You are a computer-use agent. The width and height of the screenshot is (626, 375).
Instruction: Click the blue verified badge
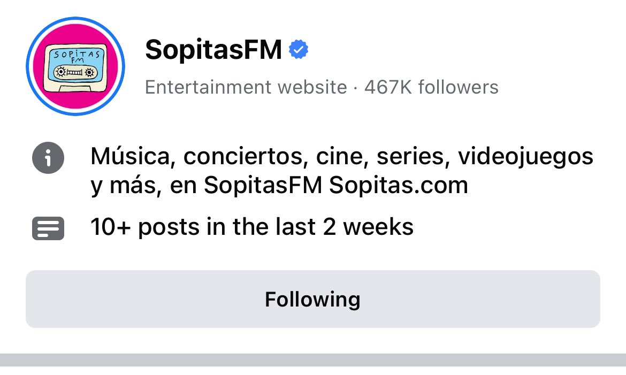tap(299, 50)
